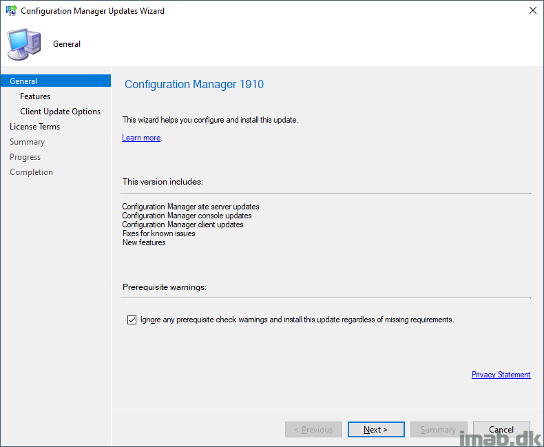Click the wizard description sentence
Screen dimensions: 544x447
[x=211, y=120]
